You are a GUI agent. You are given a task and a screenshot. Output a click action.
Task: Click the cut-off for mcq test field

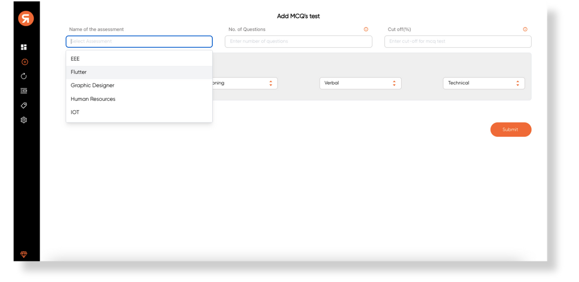pyautogui.click(x=457, y=41)
